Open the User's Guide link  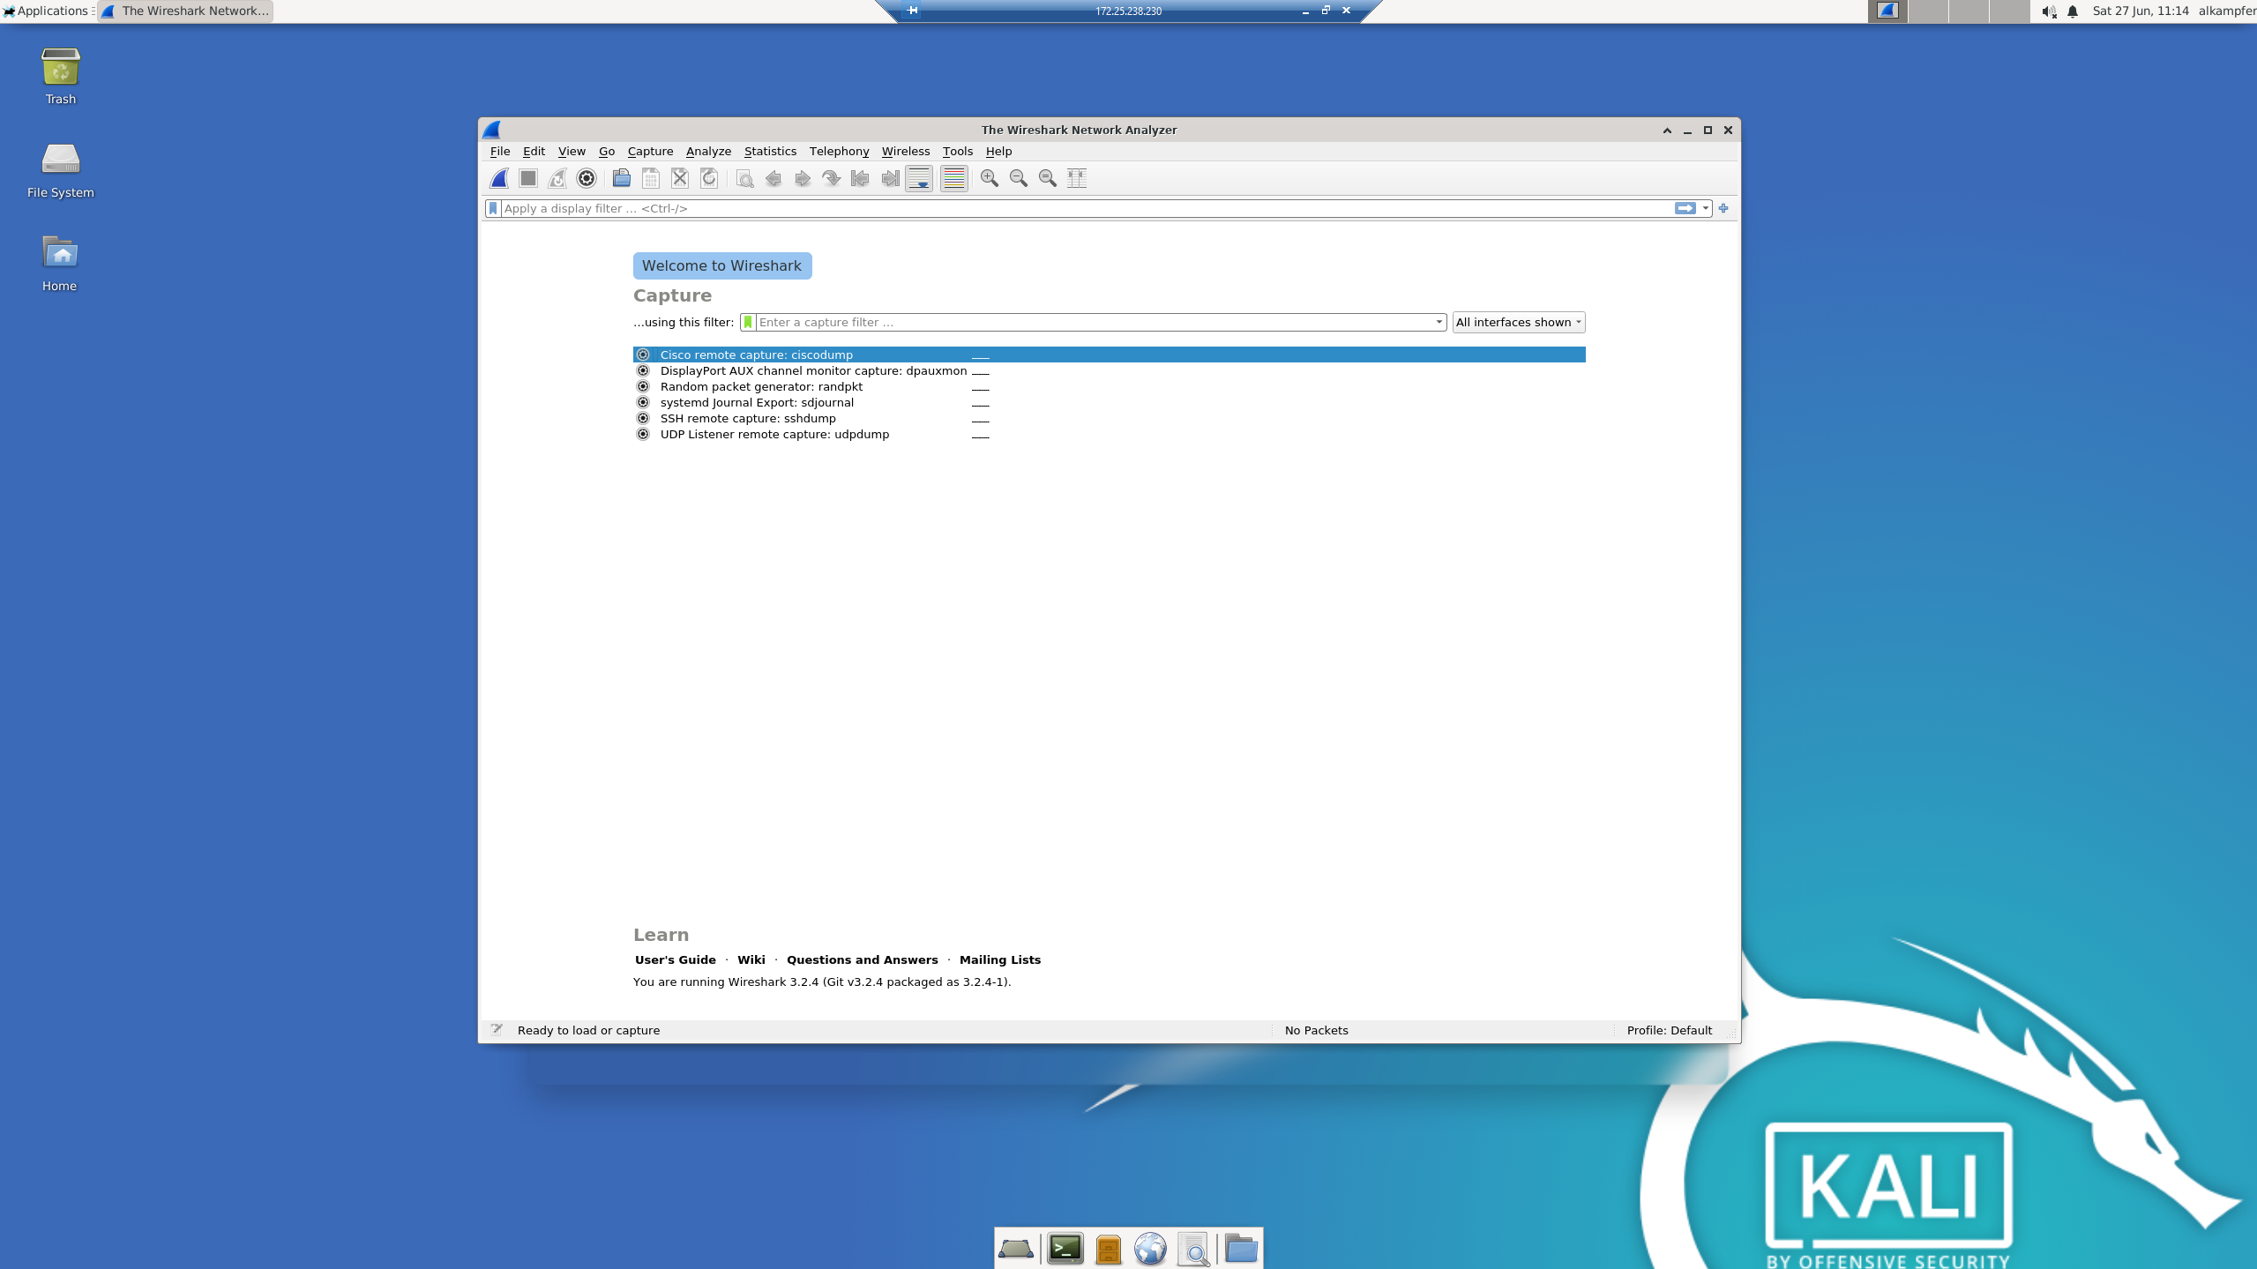click(x=676, y=960)
